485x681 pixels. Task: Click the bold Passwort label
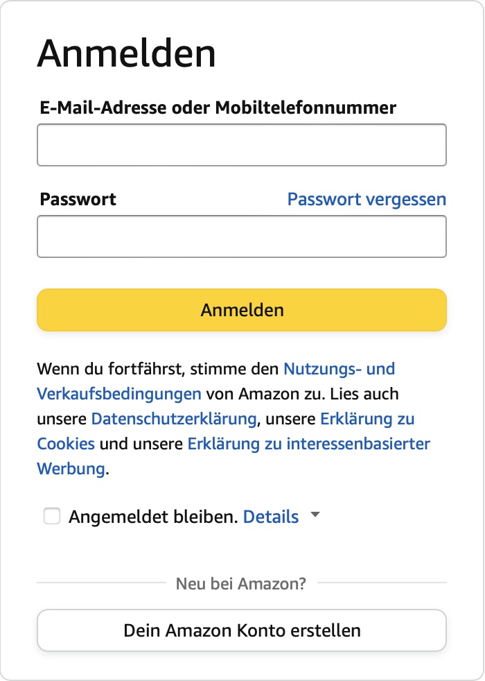(x=78, y=200)
